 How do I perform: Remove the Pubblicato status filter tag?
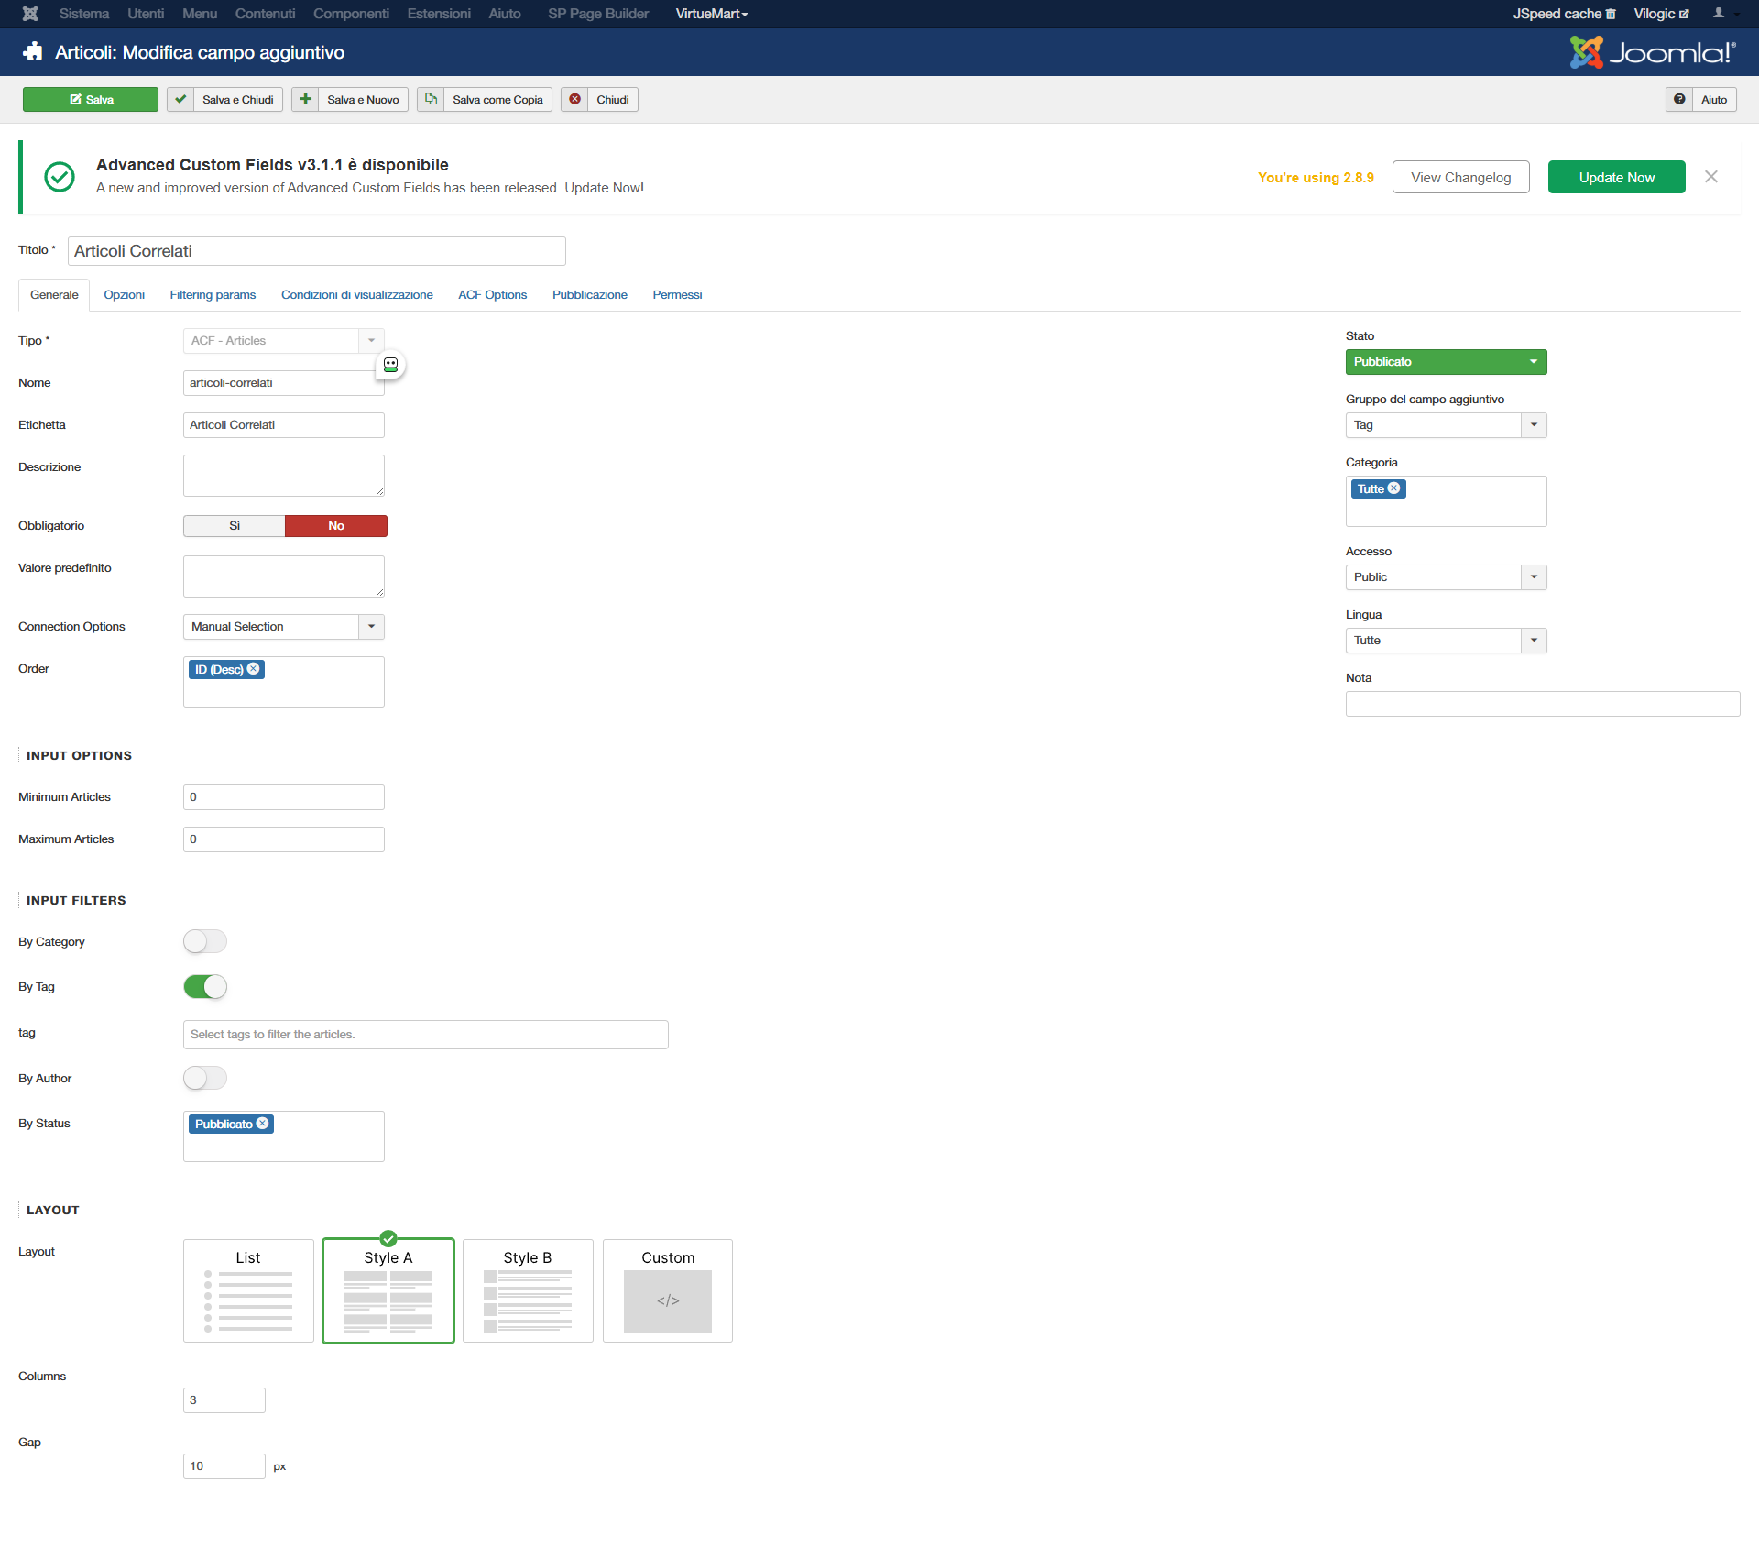coord(263,1124)
